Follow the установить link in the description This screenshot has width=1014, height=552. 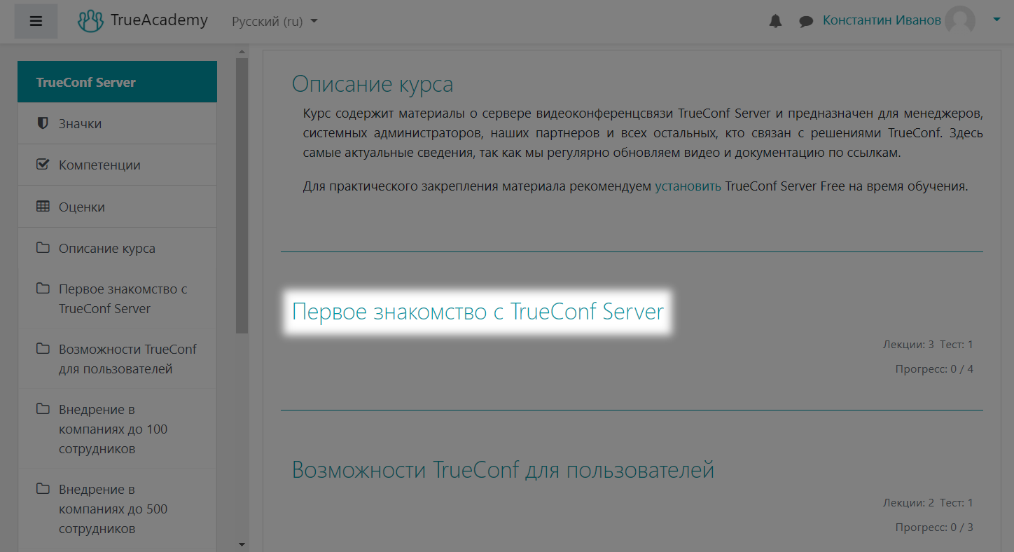688,186
